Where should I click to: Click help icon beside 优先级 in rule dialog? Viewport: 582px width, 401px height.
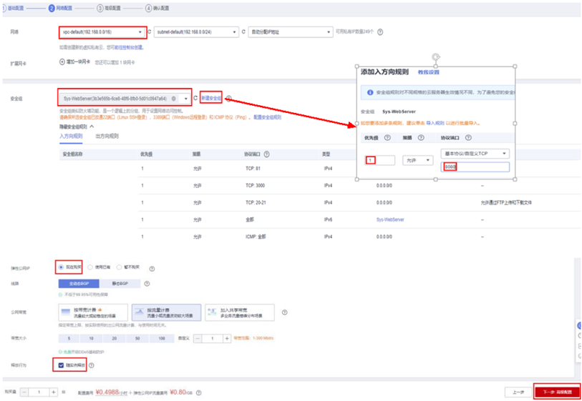click(x=387, y=137)
